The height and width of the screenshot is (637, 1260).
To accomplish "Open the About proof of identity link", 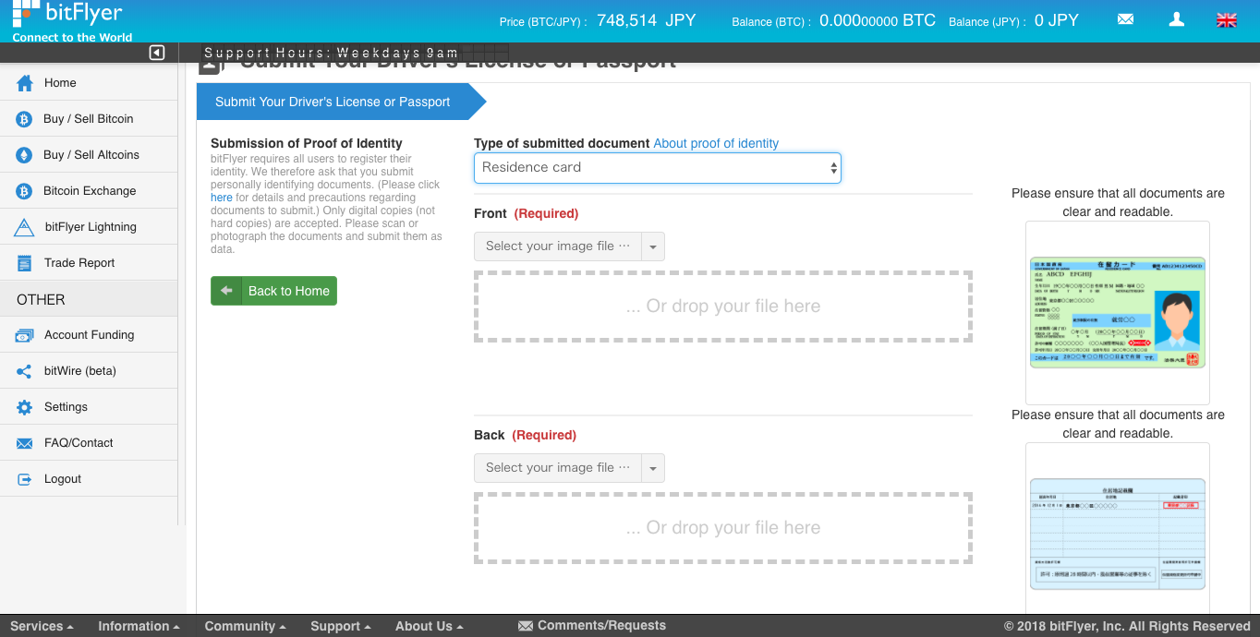I will coord(716,143).
